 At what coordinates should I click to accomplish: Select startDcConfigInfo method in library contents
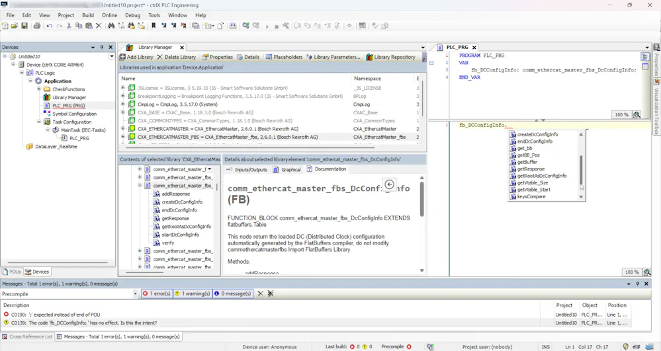(x=181, y=235)
